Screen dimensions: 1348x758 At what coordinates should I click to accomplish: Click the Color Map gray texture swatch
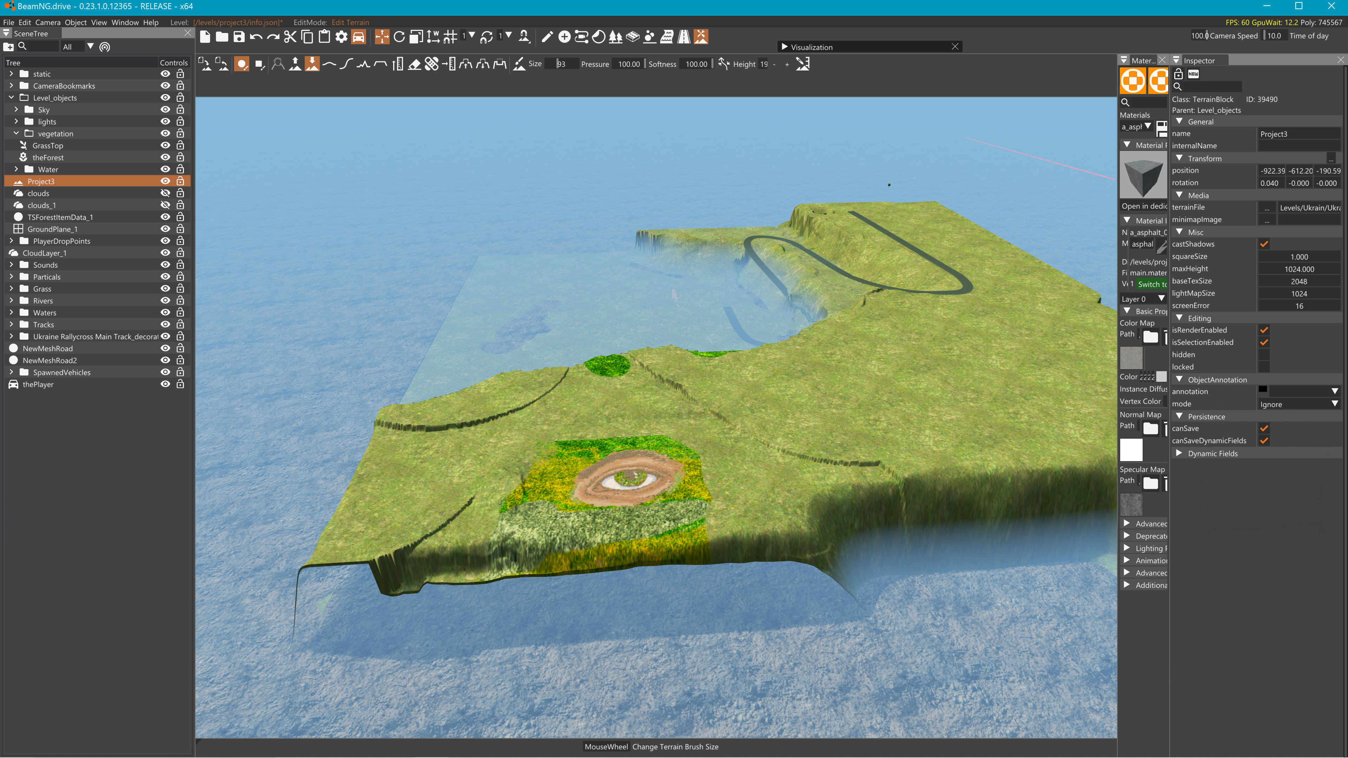click(1131, 358)
